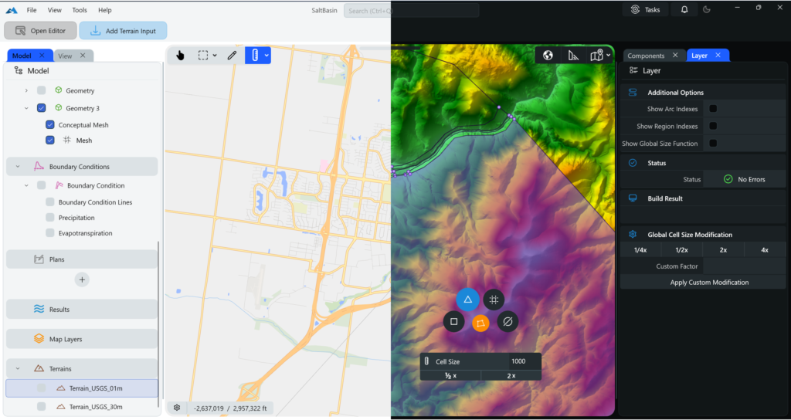
Task: Open the map layers dropdown arrow
Action: click(609, 56)
